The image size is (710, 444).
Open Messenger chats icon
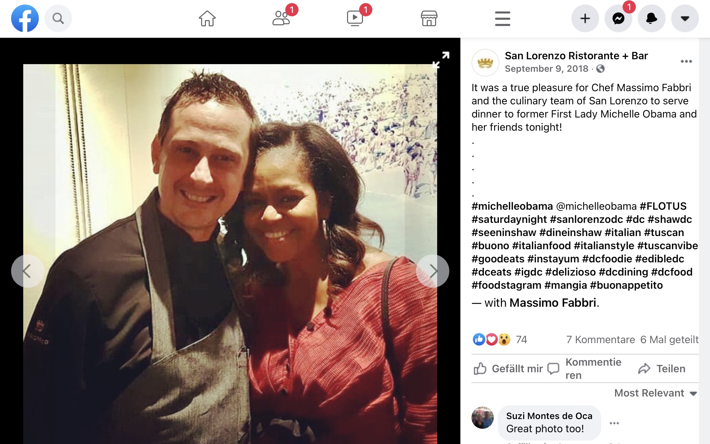(x=618, y=18)
